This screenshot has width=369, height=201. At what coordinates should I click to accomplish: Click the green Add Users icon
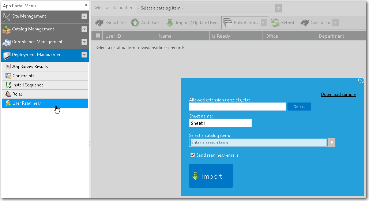pos(135,23)
